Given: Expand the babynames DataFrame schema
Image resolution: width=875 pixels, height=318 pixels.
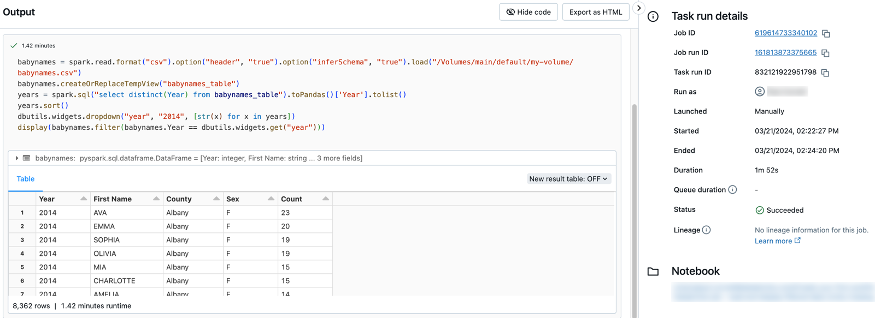Looking at the screenshot, I should point(17,158).
